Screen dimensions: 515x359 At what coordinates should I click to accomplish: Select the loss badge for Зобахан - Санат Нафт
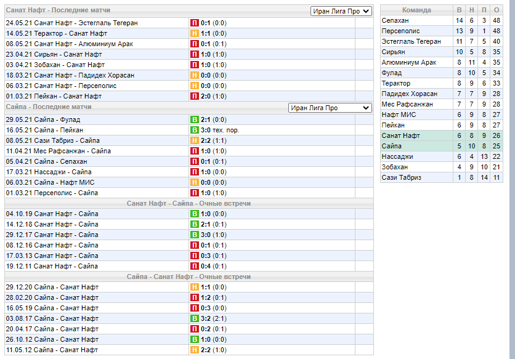point(195,65)
